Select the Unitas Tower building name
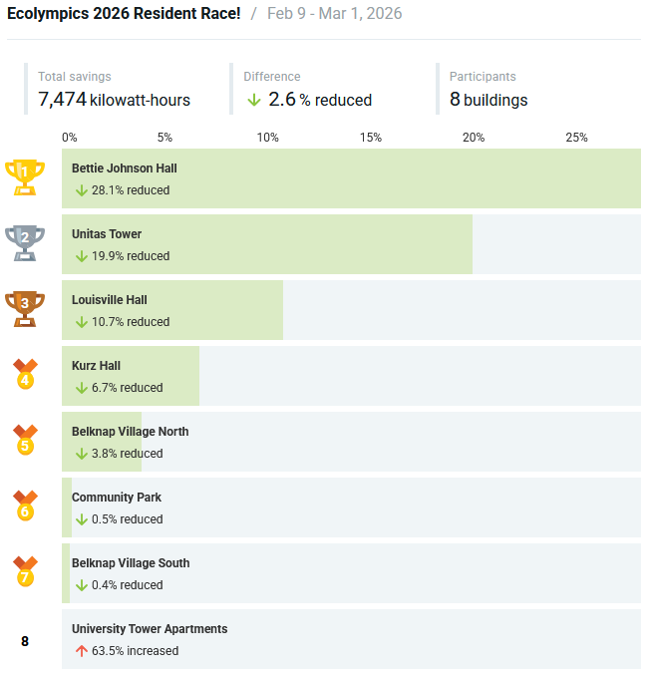 (107, 234)
